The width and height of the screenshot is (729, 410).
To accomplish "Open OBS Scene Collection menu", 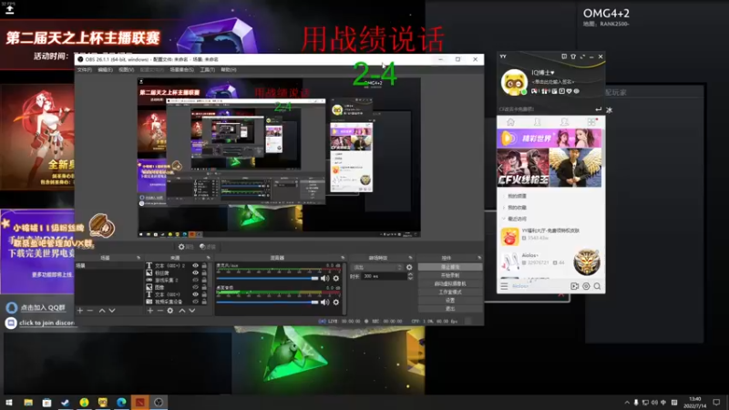I will (181, 70).
